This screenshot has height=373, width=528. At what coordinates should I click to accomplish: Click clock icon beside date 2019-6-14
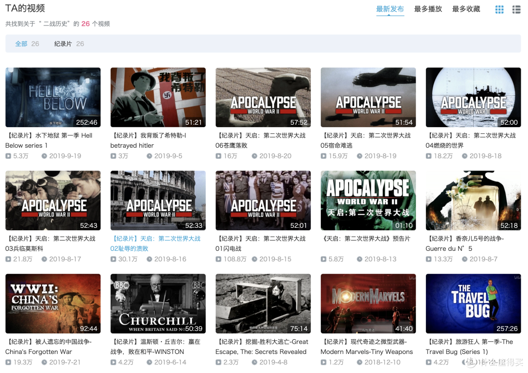pos(149,362)
